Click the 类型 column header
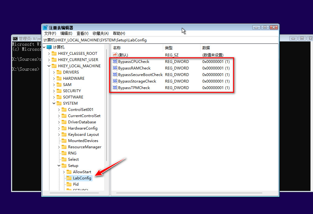 click(182, 48)
